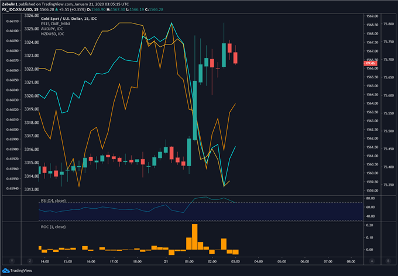Click the 75.350 AUDJPY axis label
The height and width of the screenshot is (276, 398).
click(389, 185)
